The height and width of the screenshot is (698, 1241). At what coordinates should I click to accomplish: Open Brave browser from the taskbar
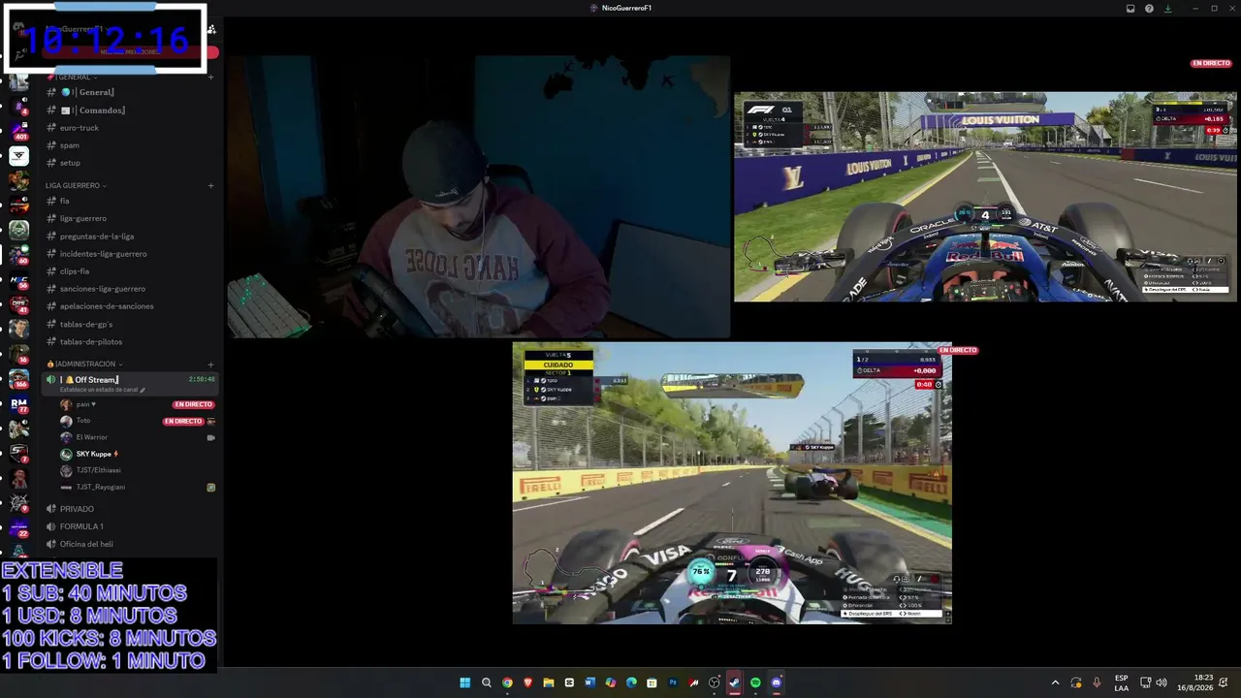tap(527, 682)
